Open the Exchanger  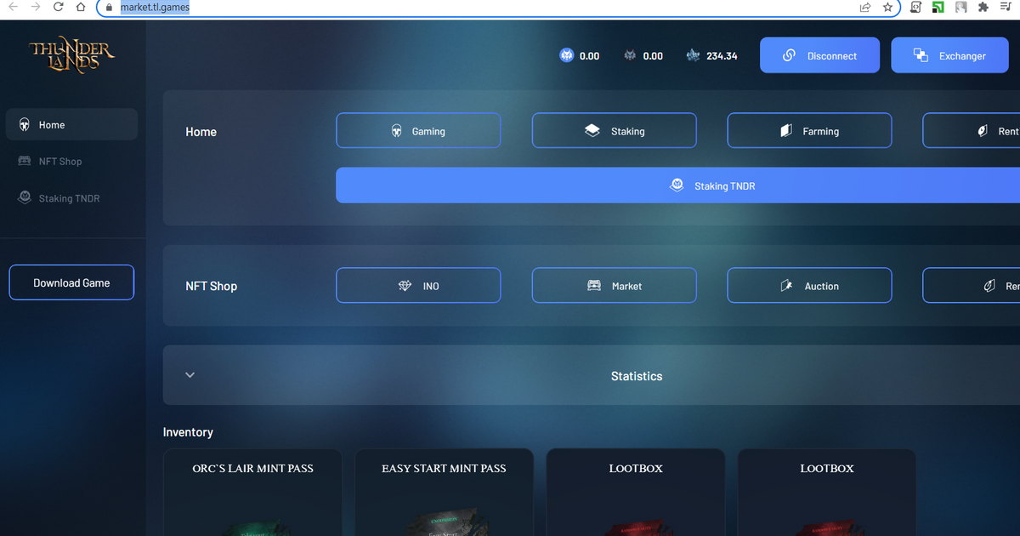tap(950, 55)
